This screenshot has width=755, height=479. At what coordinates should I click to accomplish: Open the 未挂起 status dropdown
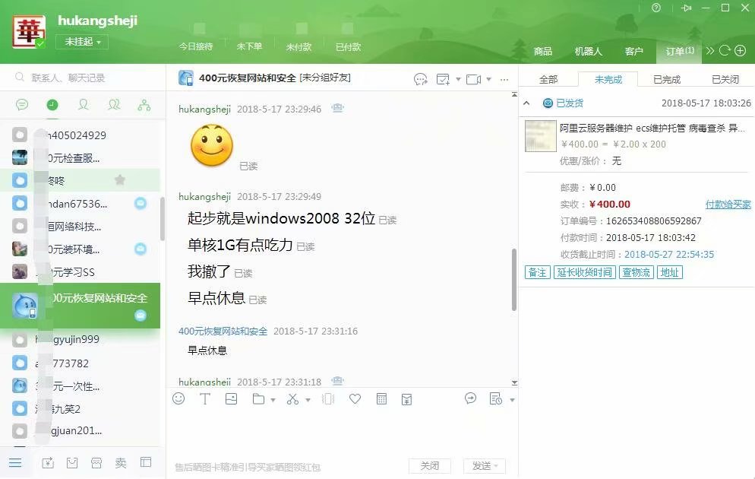[x=82, y=42]
